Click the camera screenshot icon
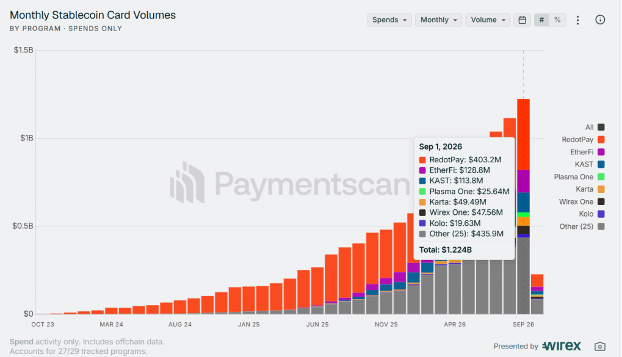The image size is (622, 357). pyautogui.click(x=600, y=346)
